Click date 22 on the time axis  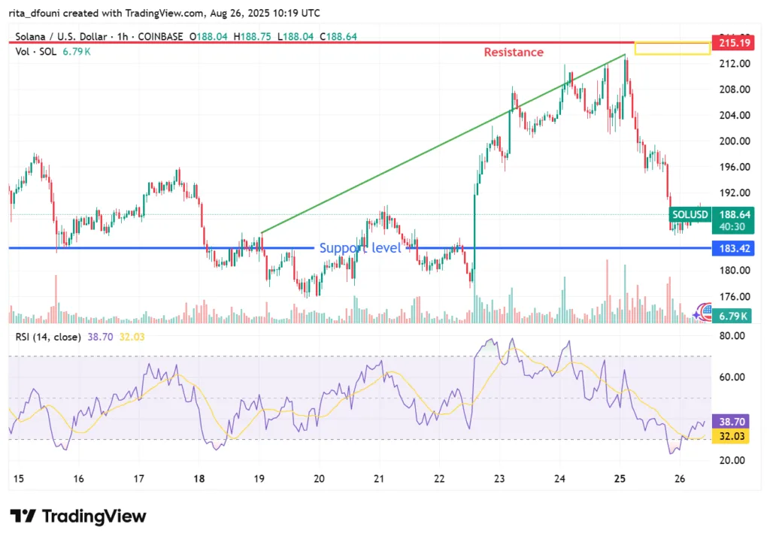[x=439, y=479]
